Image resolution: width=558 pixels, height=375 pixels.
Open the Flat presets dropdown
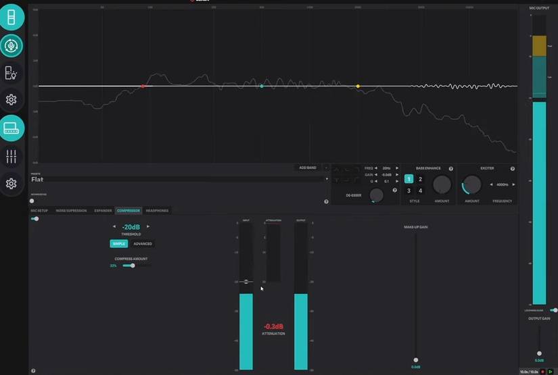point(327,179)
